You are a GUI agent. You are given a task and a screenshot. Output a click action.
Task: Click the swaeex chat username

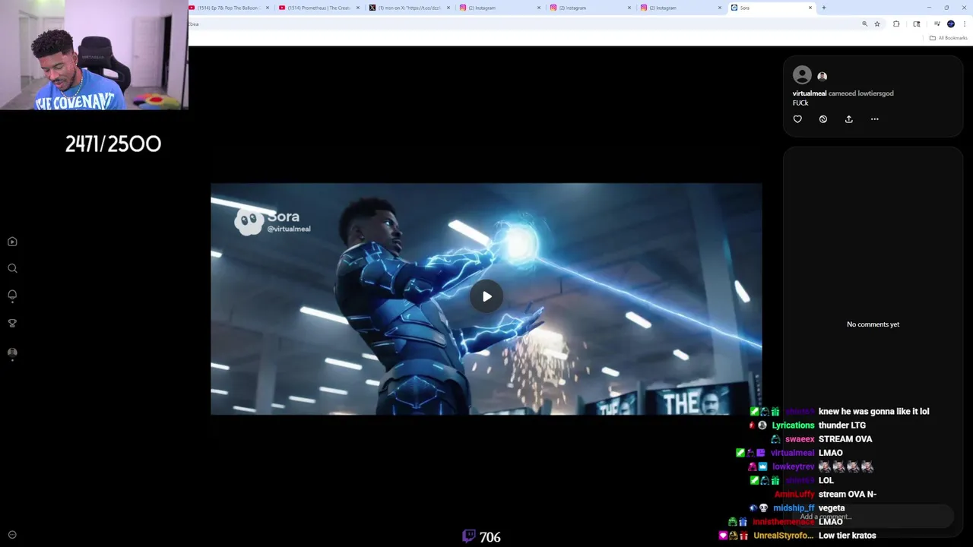[x=800, y=439]
